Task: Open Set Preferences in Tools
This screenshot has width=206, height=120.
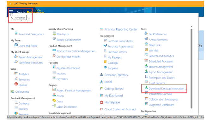Action: [x=158, y=34]
